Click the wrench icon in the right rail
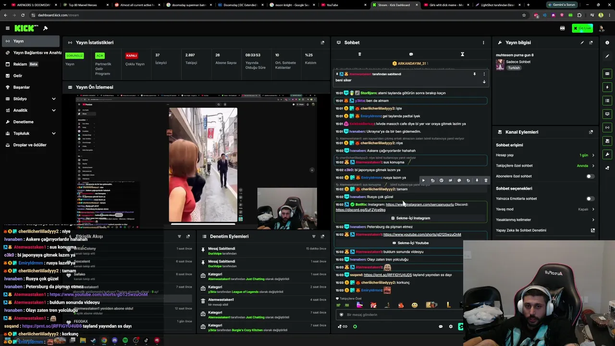Screen dimensions: 615x346 [607, 154]
